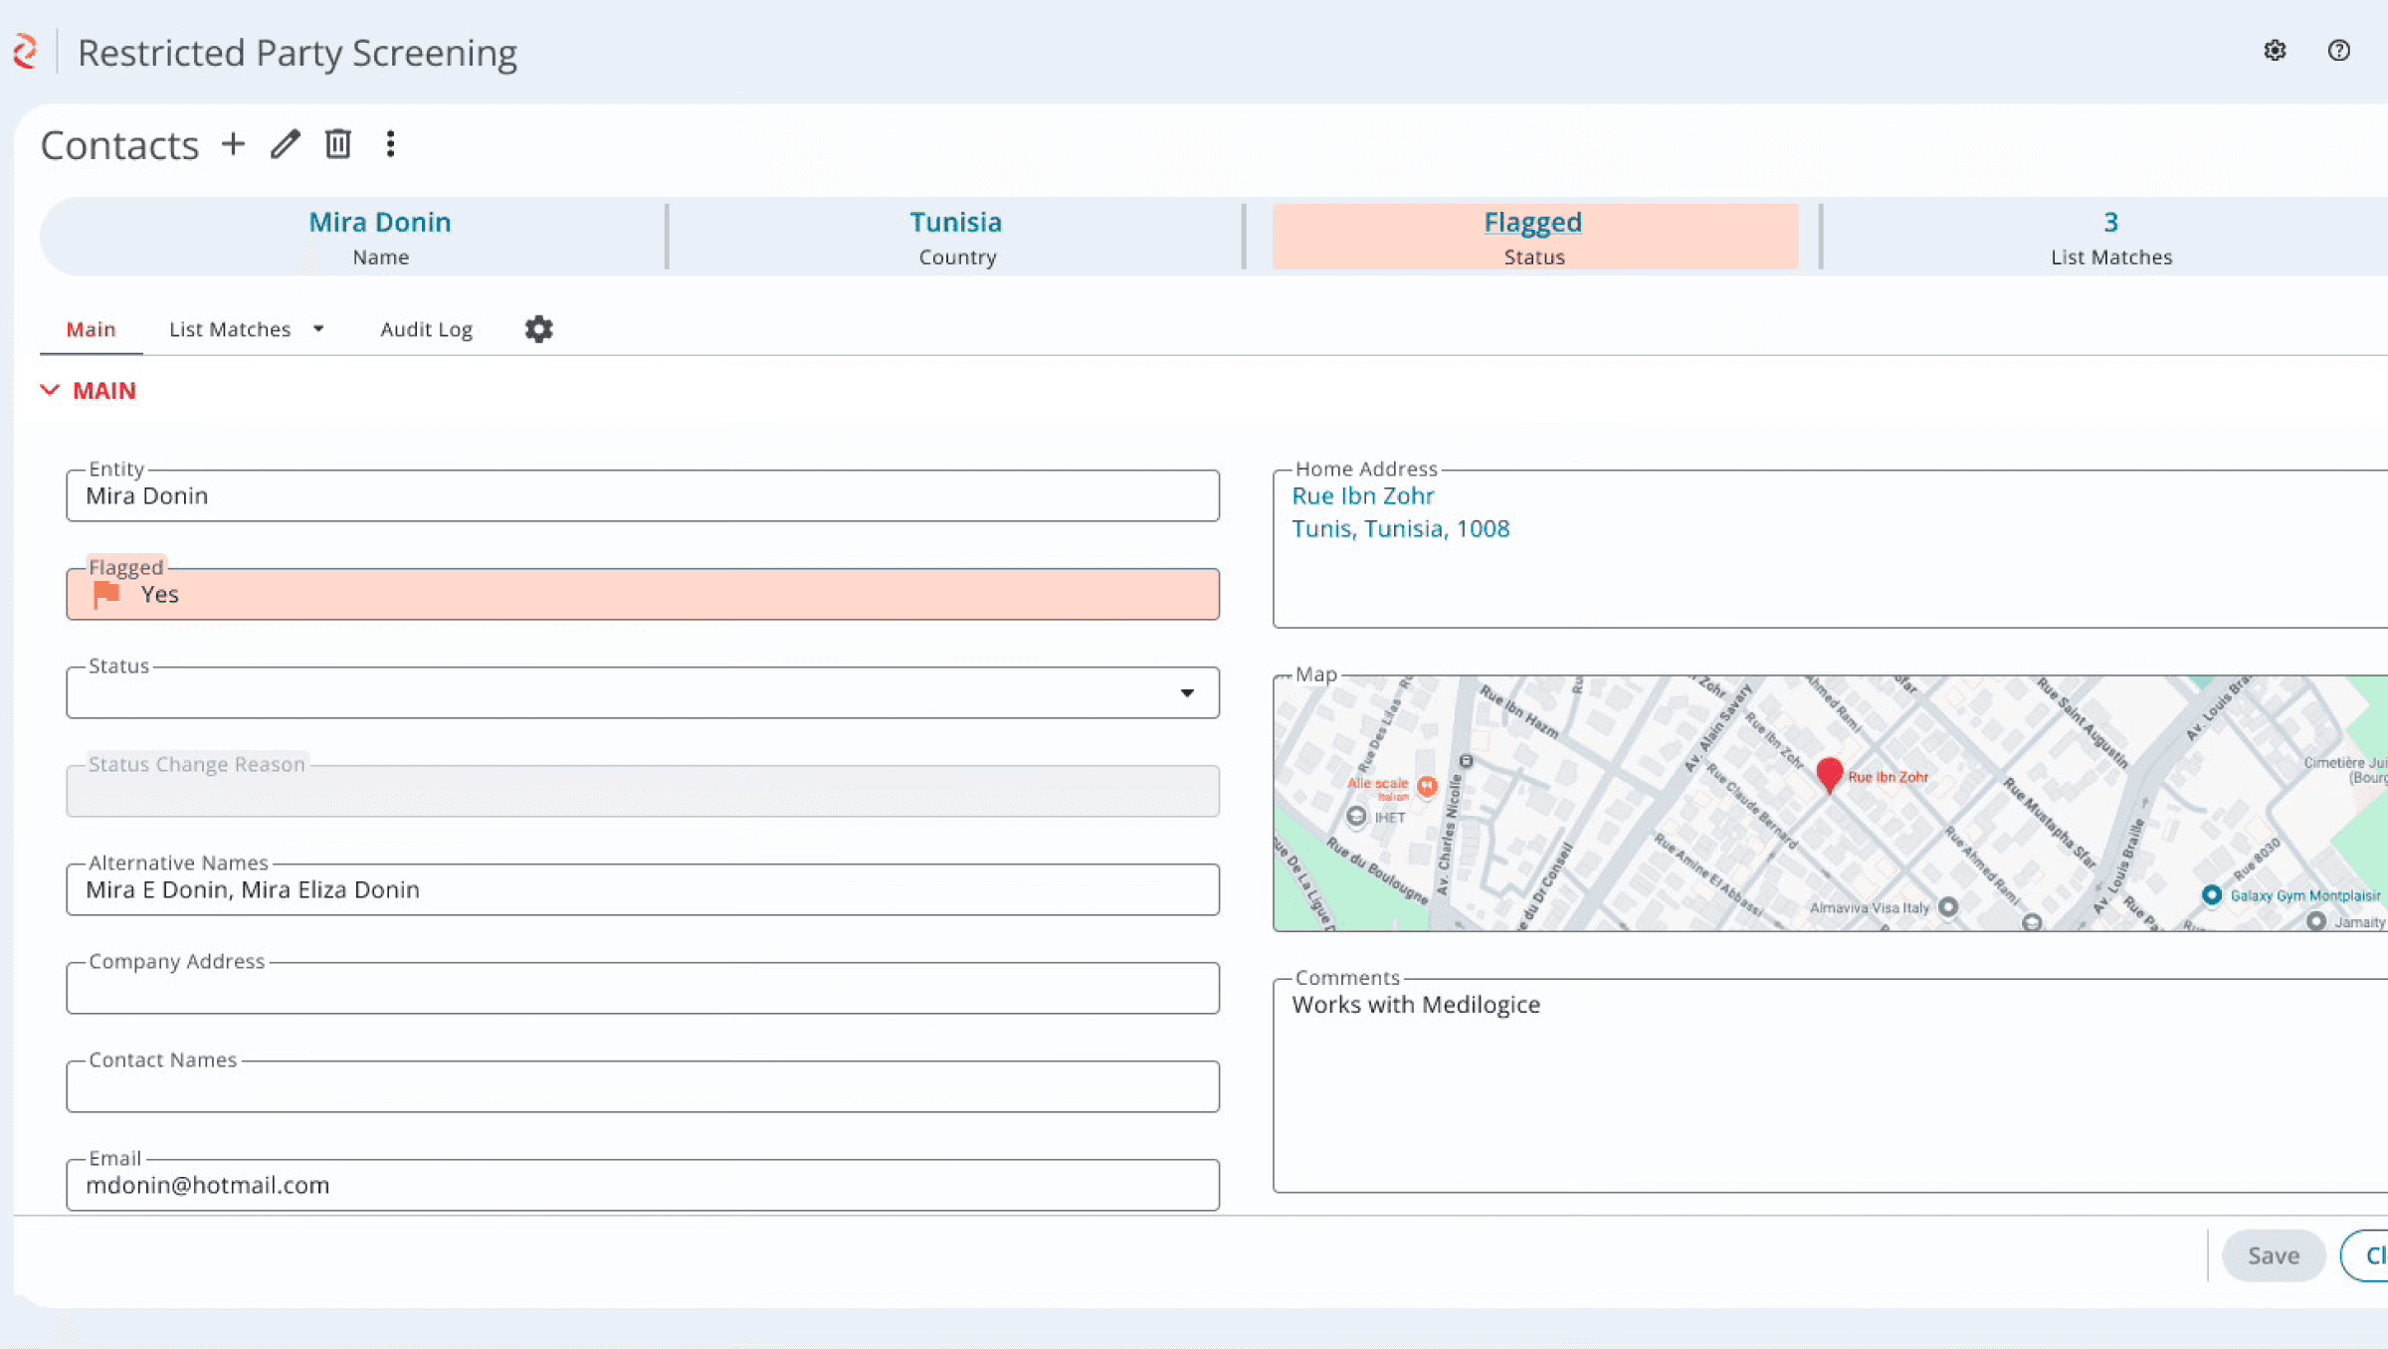Expand the List Matches tab dropdown arrow

318,329
